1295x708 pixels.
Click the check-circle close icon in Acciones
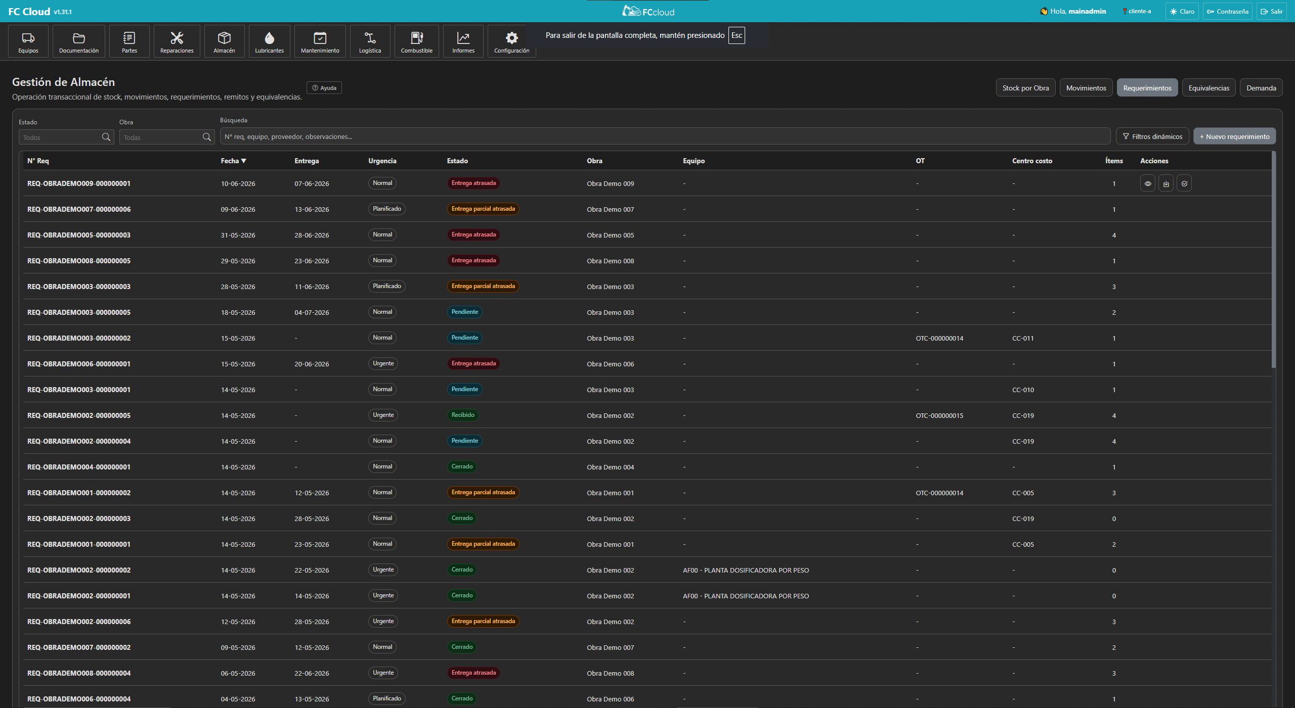click(1184, 183)
